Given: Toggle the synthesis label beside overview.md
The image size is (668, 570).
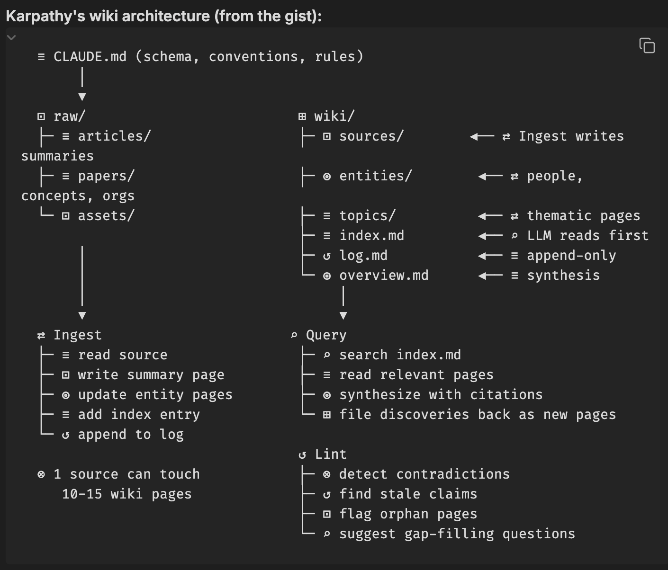Looking at the screenshot, I should click(563, 275).
